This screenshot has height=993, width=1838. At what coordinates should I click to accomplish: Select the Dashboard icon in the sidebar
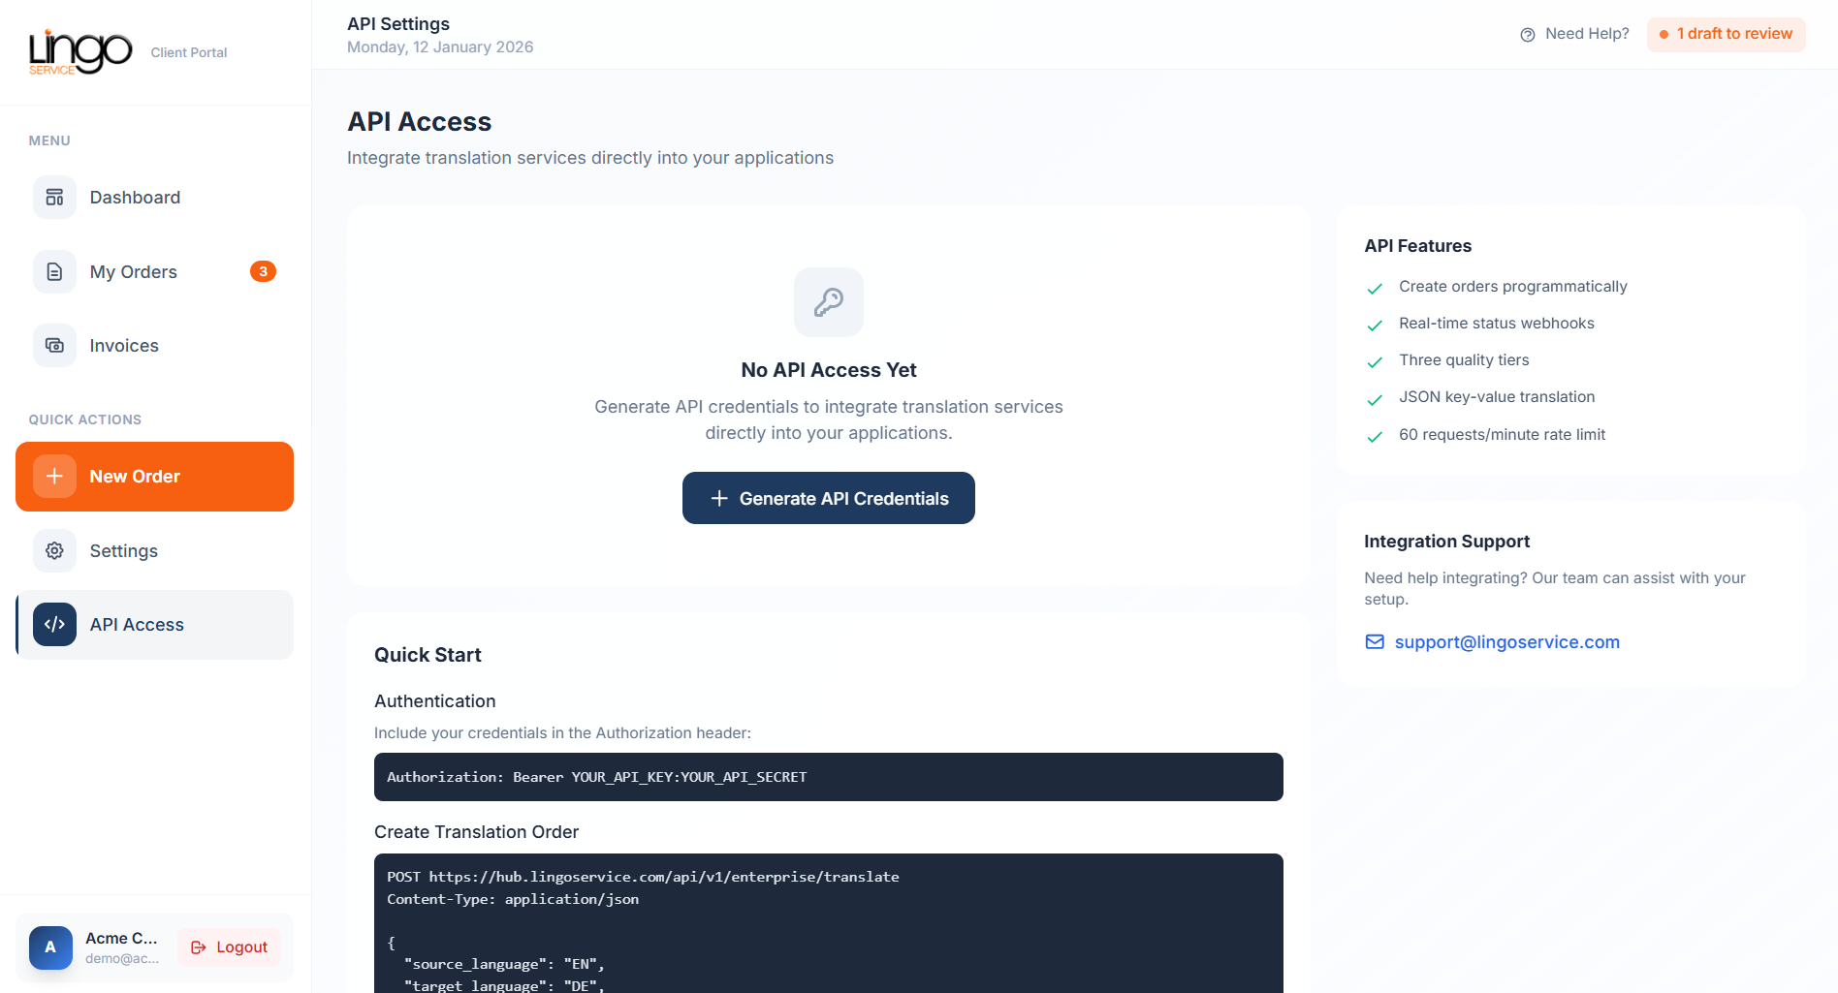coord(54,197)
